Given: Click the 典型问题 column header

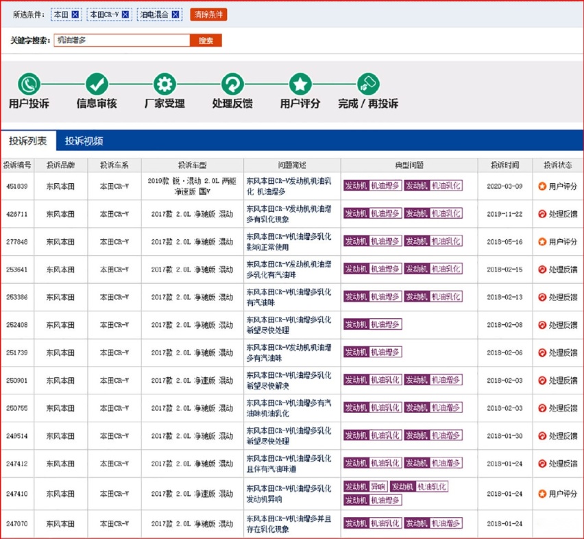Looking at the screenshot, I should tap(409, 165).
